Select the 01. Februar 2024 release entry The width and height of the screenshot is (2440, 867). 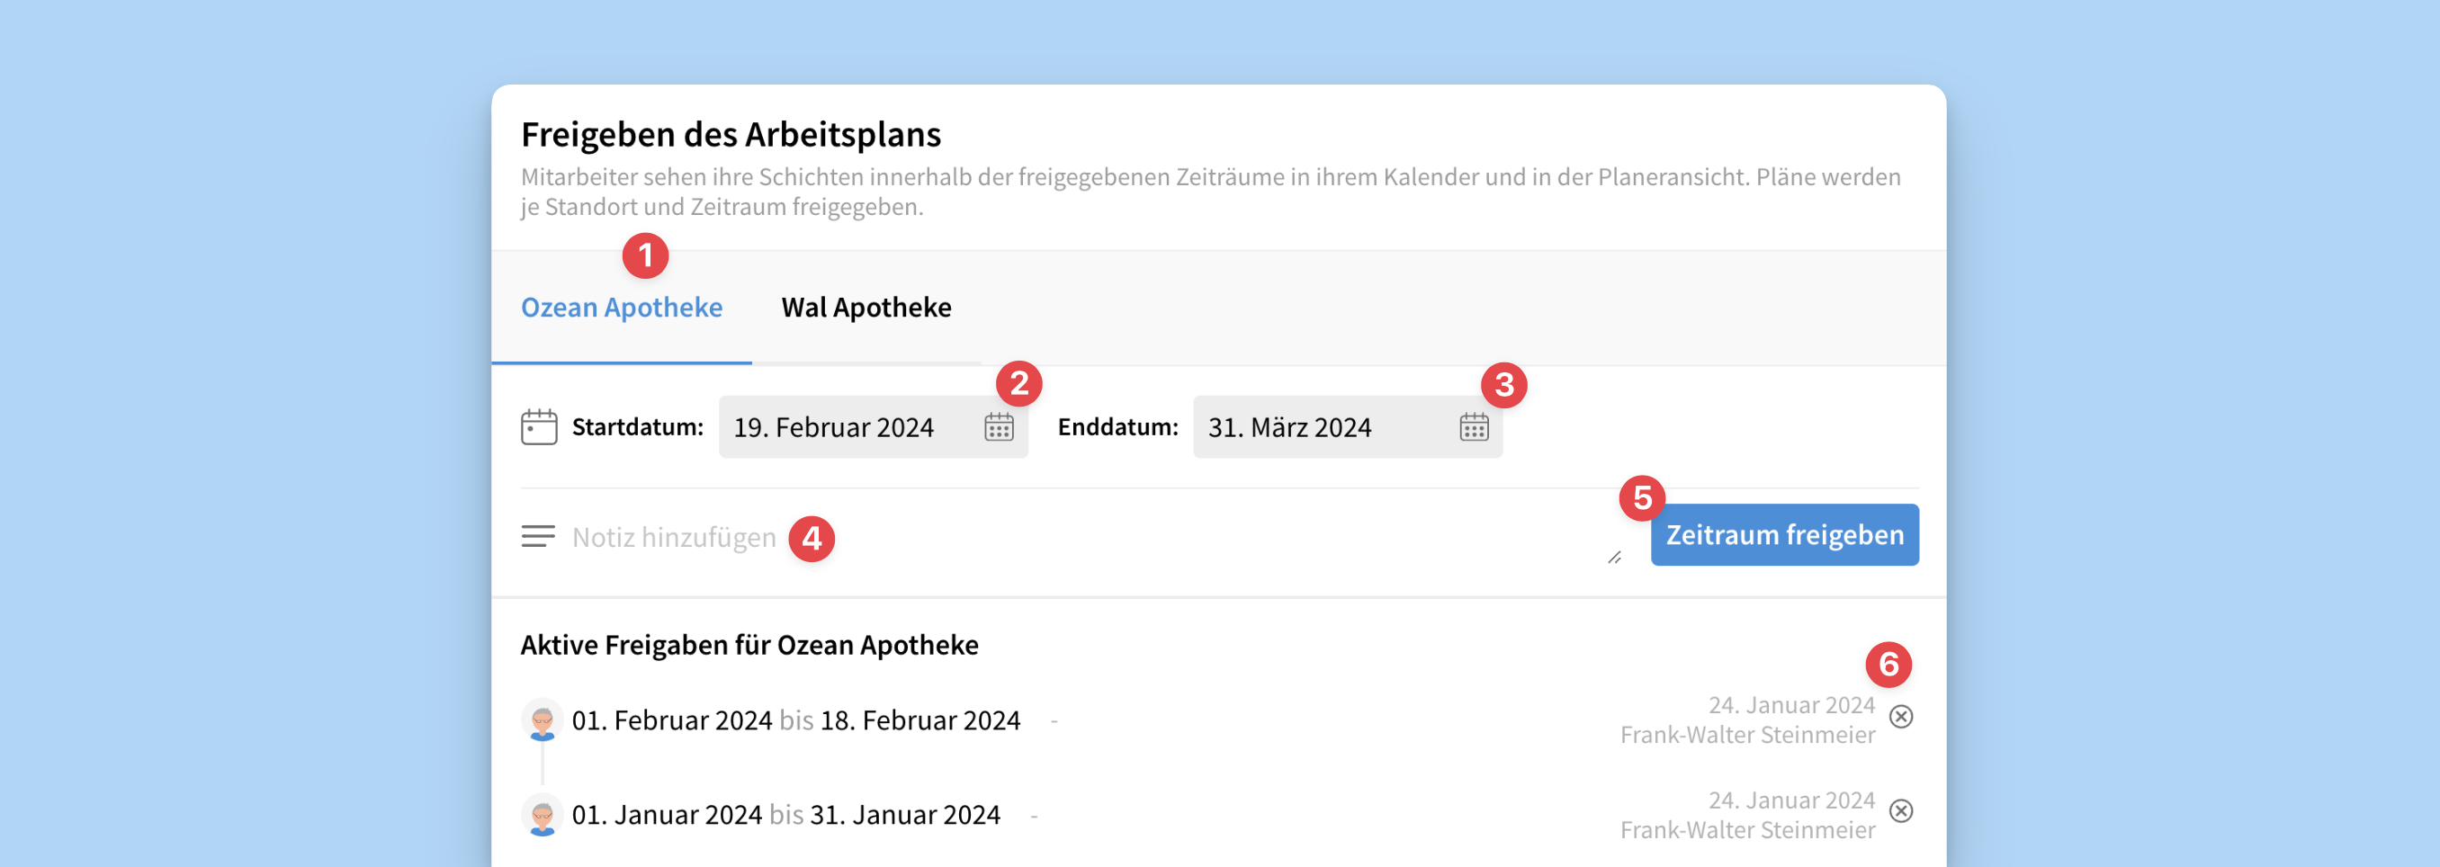pos(795,720)
